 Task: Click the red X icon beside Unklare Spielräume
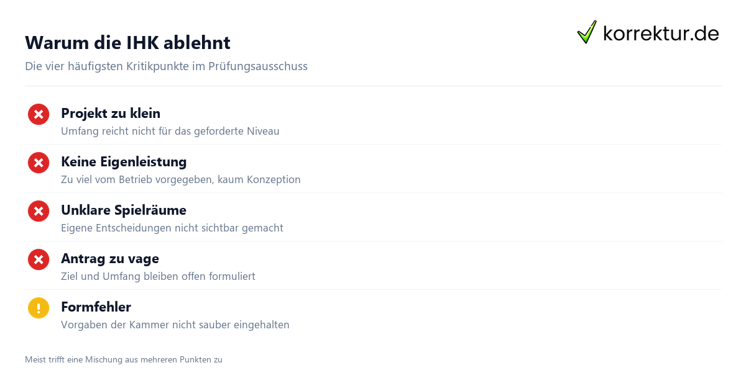click(39, 211)
